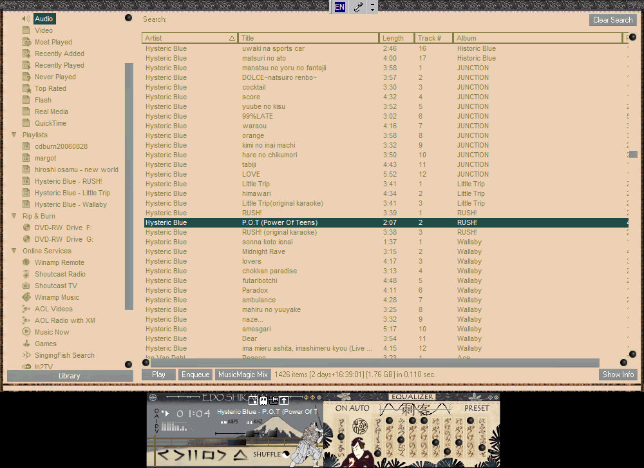
Task: Open the Shoutcast TV icon
Action: tap(26, 286)
